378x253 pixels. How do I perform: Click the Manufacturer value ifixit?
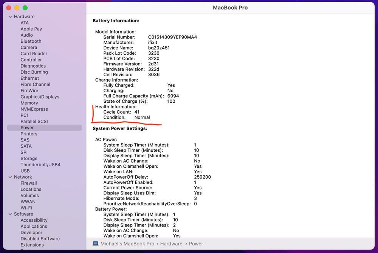point(153,42)
